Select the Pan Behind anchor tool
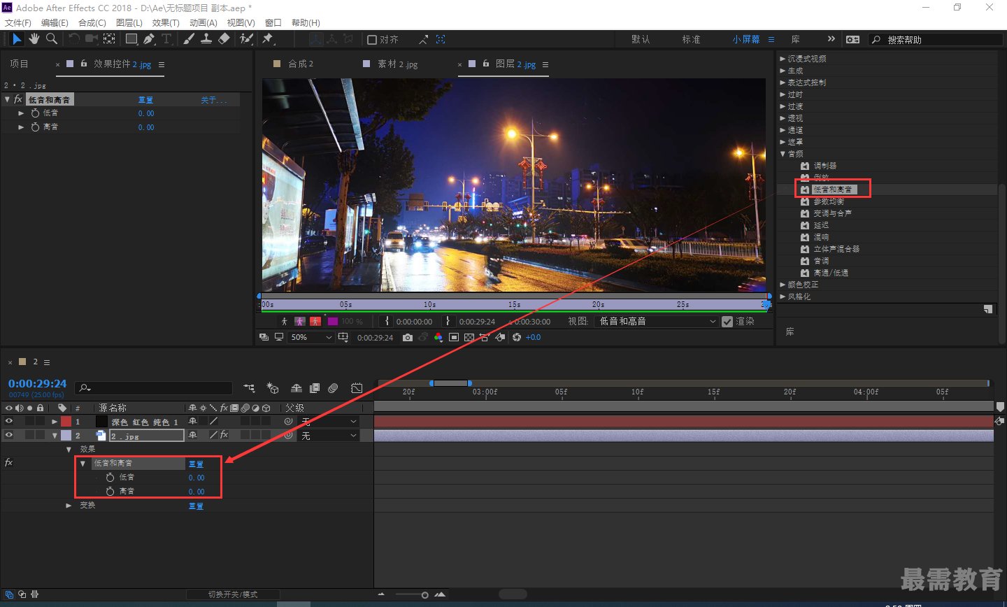 pyautogui.click(x=110, y=39)
